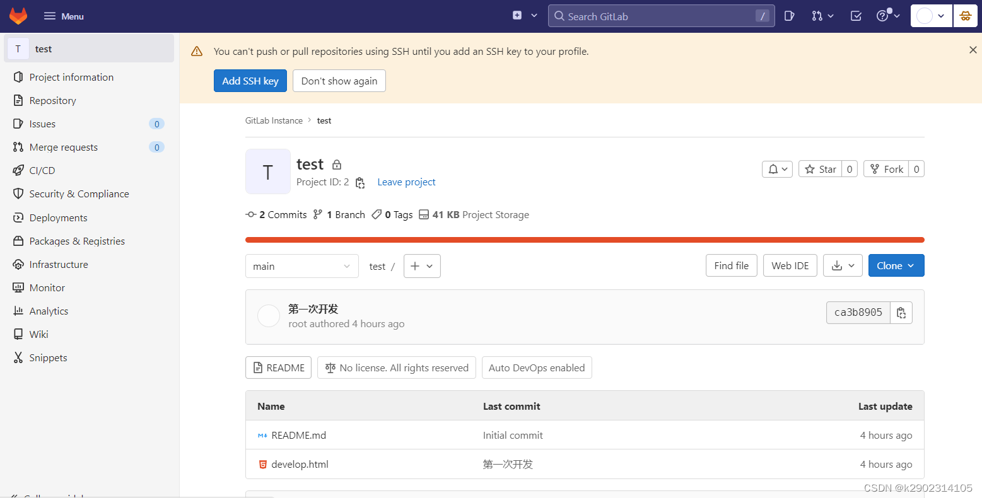
Task: Copy commit SHA clipboard icon
Action: (901, 312)
